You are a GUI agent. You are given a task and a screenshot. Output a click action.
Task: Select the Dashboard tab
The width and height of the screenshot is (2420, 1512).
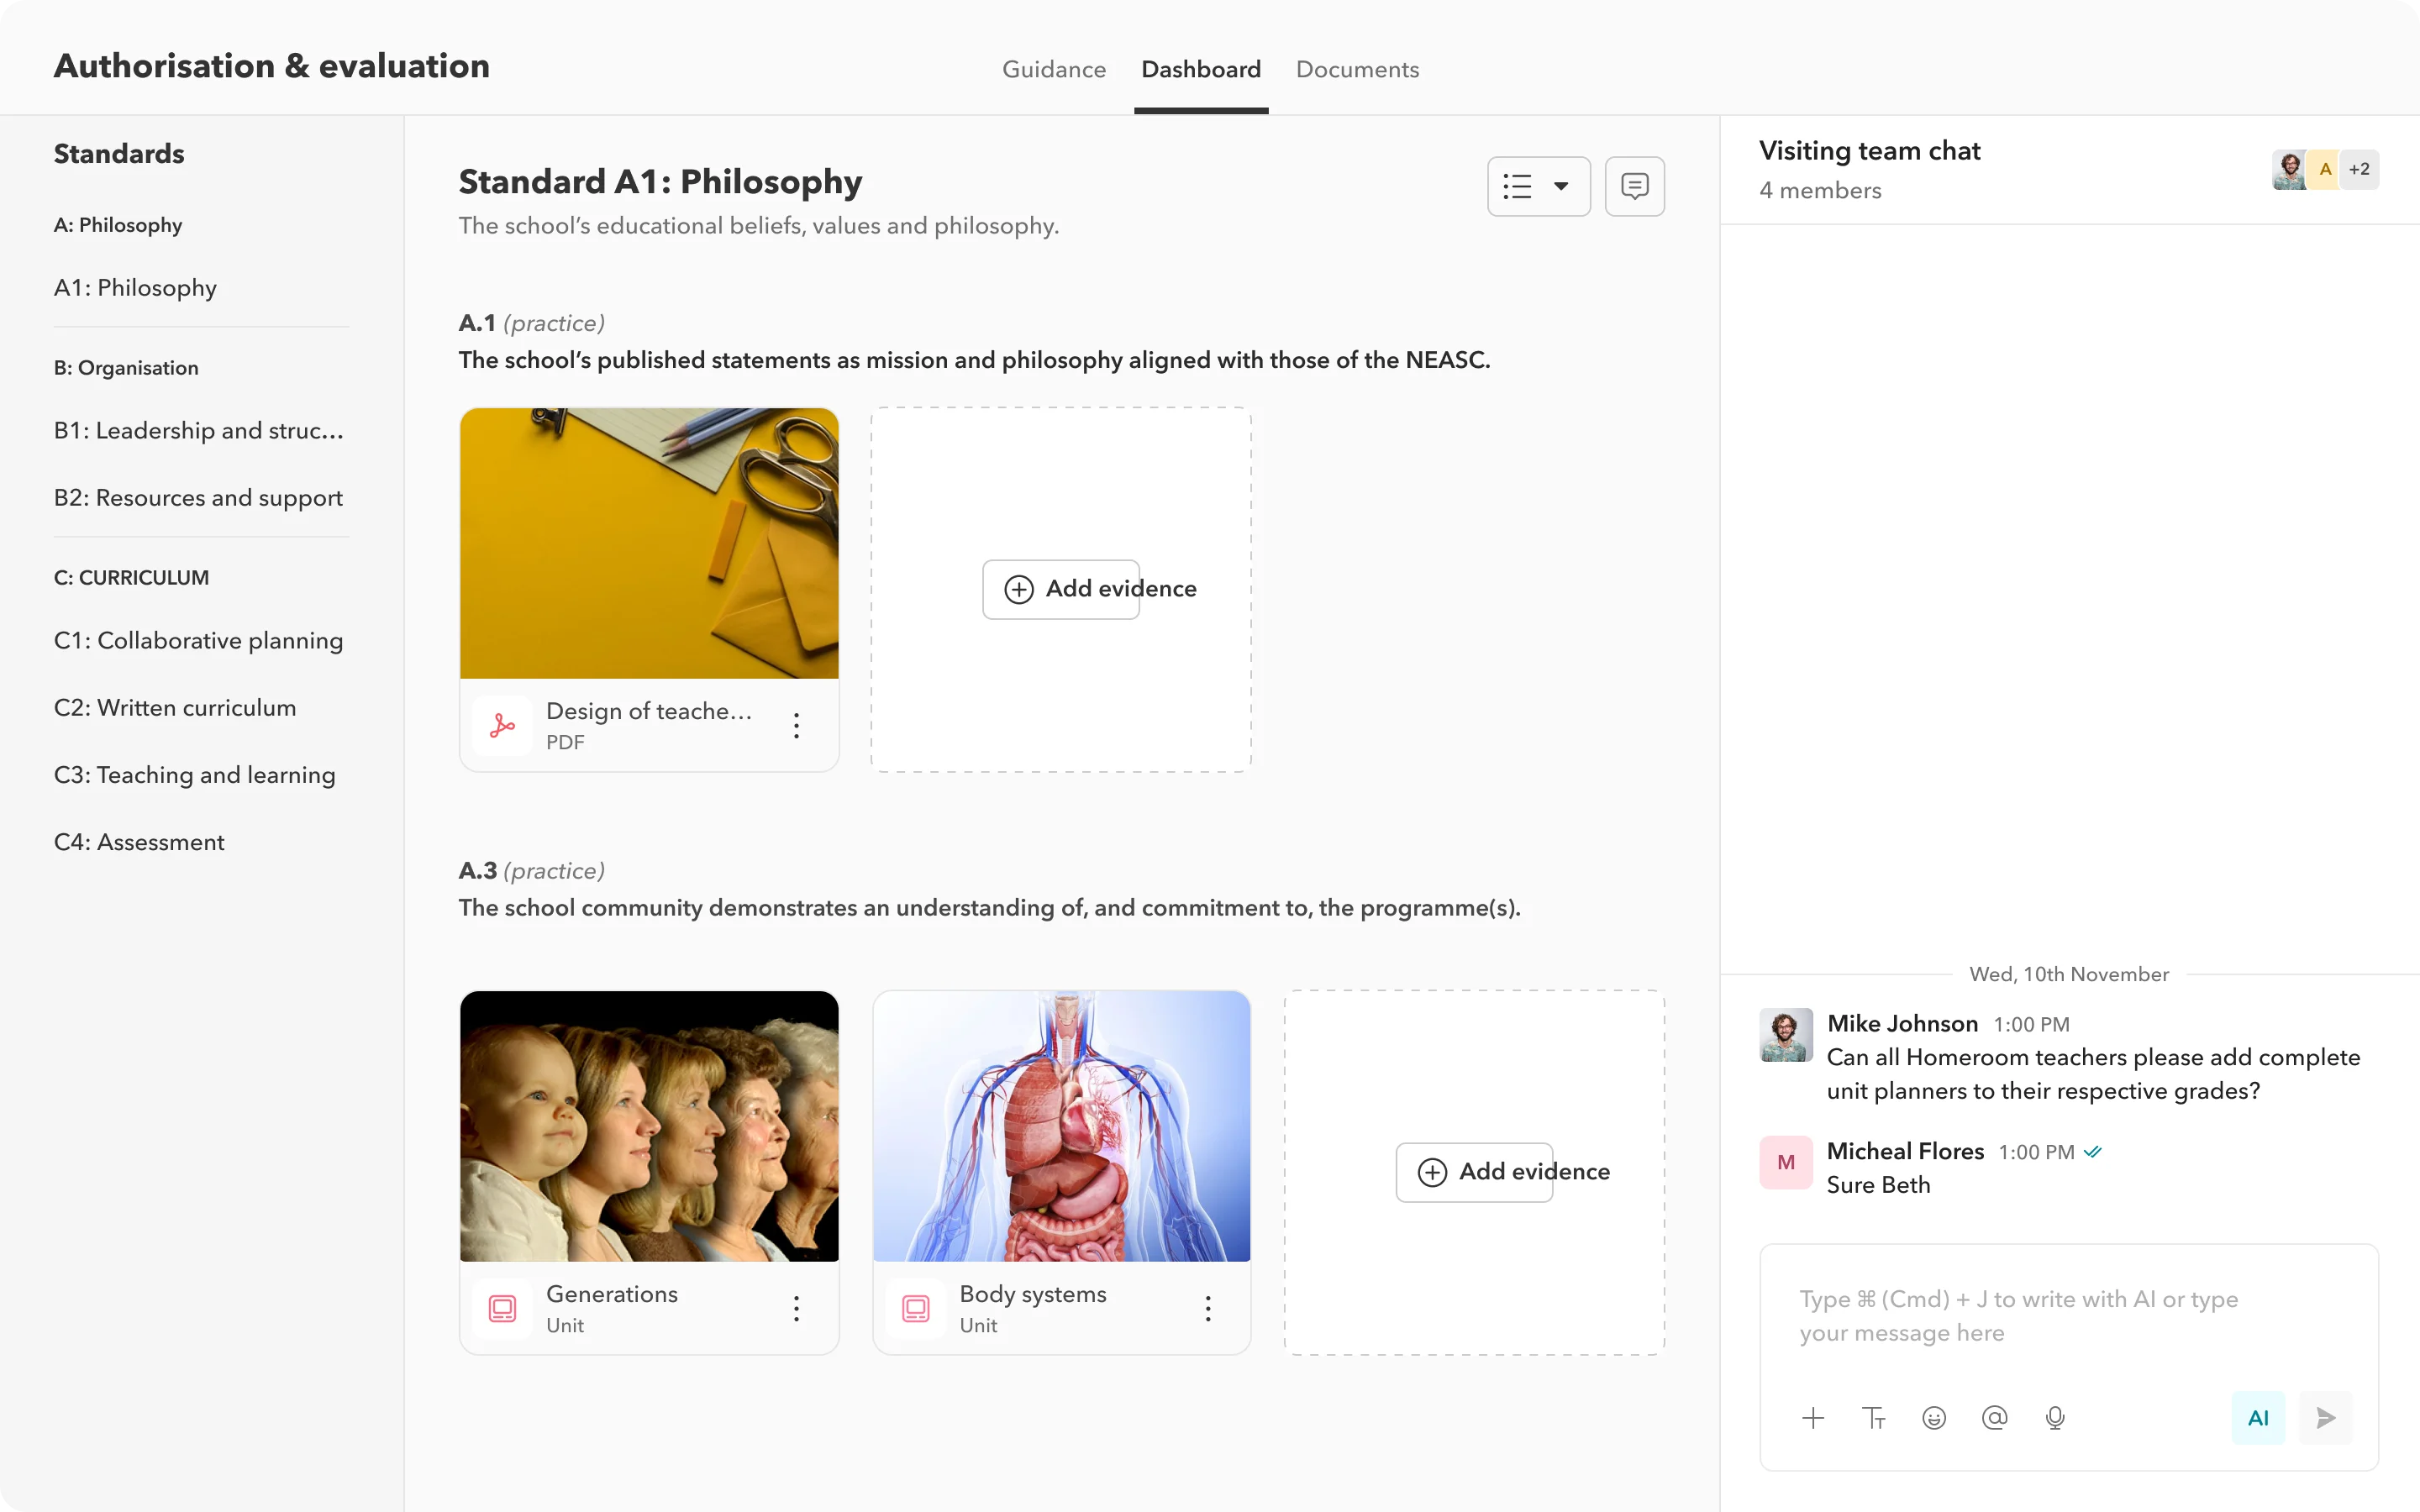tap(1201, 70)
